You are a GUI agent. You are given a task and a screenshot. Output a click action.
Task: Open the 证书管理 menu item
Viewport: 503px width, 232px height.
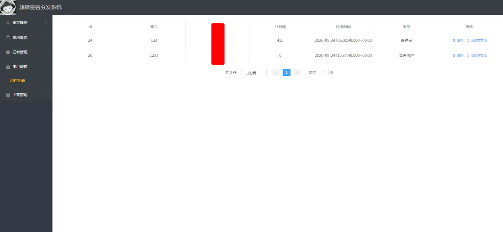point(26,52)
